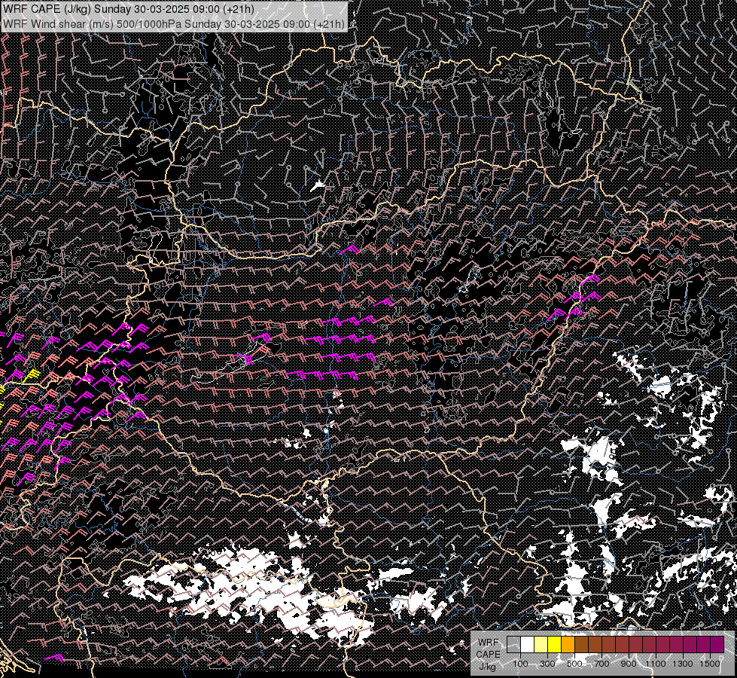Click the '300' legend value
737x678 pixels.
point(547,664)
